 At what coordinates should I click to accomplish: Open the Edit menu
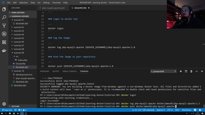[x=15, y=3]
